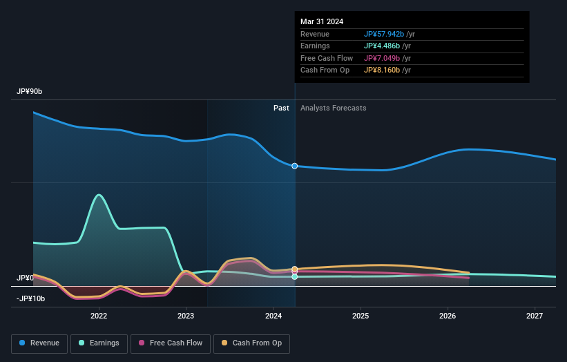Click the blue Revenue marker on the Mar 31 2024 line
The height and width of the screenshot is (362, 567).
click(x=295, y=166)
